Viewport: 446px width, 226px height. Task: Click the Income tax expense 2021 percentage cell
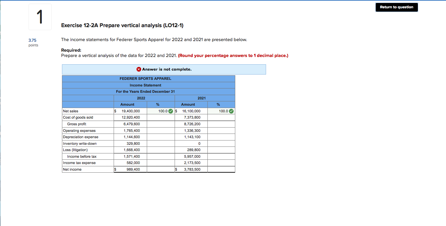pos(221,163)
